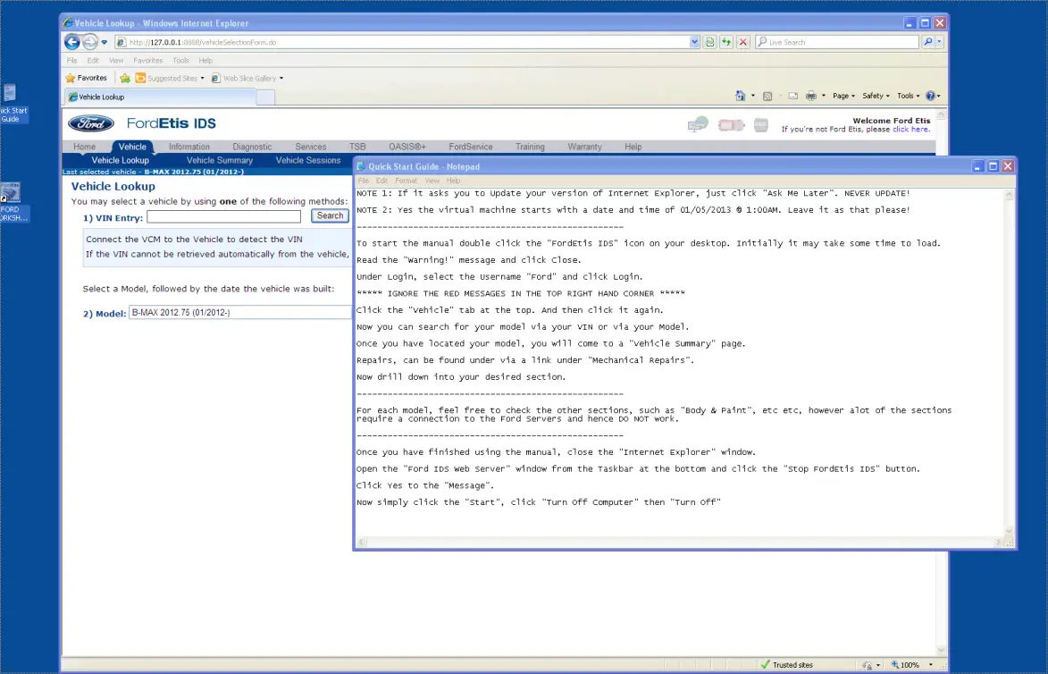This screenshot has height=674, width=1048.
Task: Click the red stop loading icon
Action: pyautogui.click(x=742, y=41)
